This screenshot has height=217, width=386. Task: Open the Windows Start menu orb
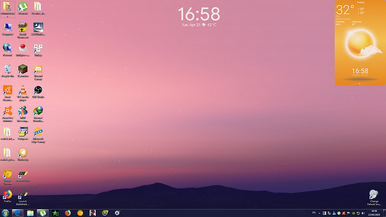tap(5, 213)
